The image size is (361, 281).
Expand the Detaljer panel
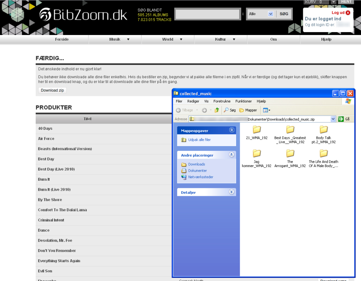click(x=232, y=192)
